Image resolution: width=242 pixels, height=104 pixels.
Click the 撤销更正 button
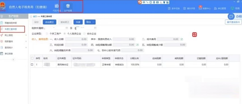click(x=65, y=22)
